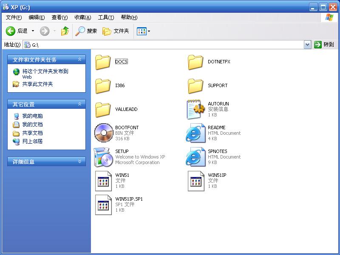Select the SETUP installer icon
340x255 pixels.
[x=103, y=157]
